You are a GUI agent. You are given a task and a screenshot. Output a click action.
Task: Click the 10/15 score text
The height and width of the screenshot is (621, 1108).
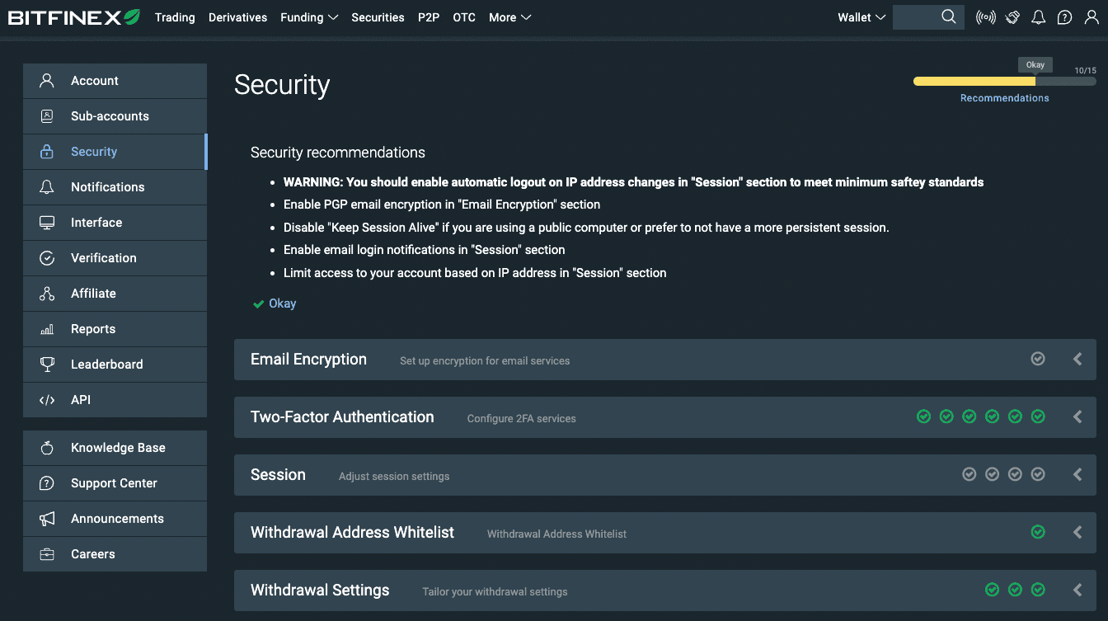pyautogui.click(x=1085, y=71)
